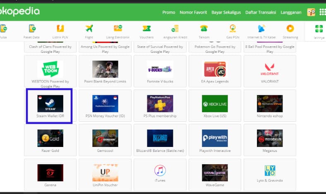Select Clash of Clans Powered by Google Play
Screen dimensions: 326x194
pyautogui.click(x=50, y=47)
